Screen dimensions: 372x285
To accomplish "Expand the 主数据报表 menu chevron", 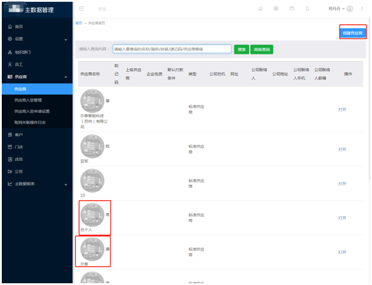I will coord(65,184).
